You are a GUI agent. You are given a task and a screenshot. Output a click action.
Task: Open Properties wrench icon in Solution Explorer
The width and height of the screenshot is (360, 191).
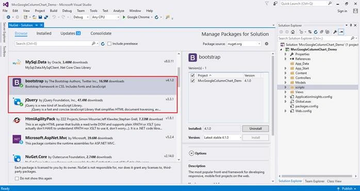coord(335,32)
